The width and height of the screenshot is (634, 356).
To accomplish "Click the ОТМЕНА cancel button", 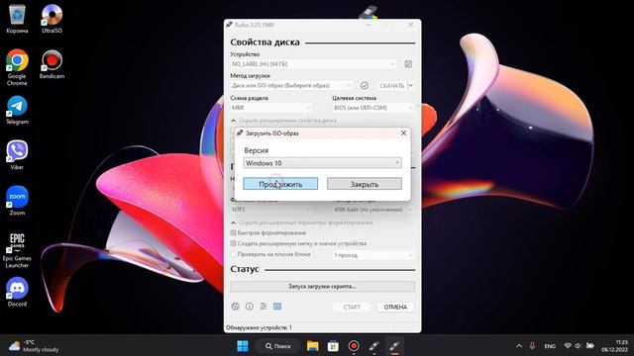I will 395,307.
